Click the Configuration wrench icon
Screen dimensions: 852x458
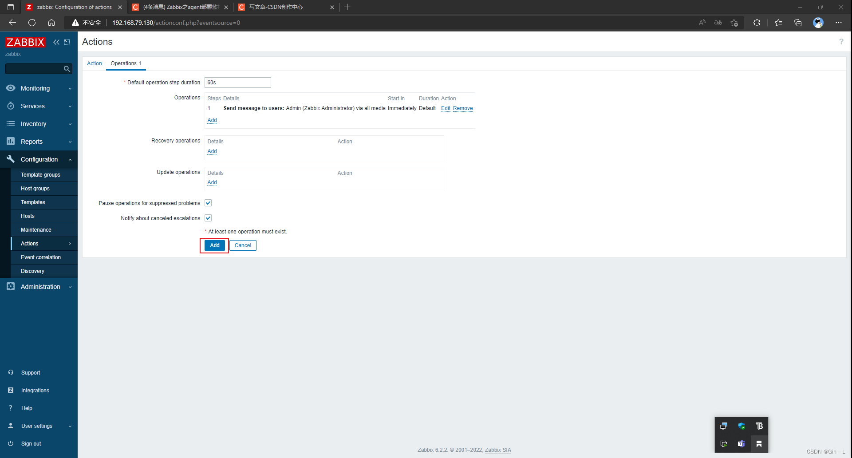[11, 159]
